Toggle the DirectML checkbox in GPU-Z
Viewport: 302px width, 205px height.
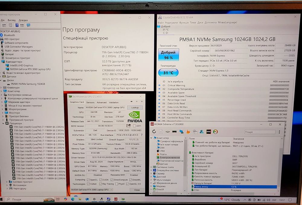click(130, 180)
